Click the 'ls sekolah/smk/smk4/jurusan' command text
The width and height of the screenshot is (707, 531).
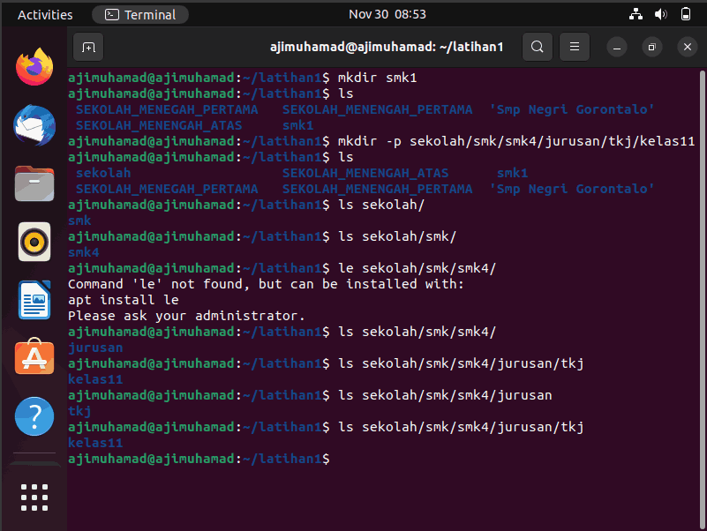coord(445,395)
